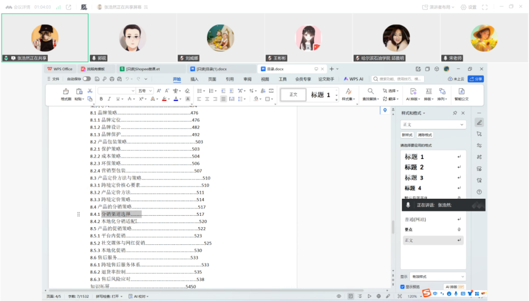Screen dimensions: 529x301
Task: Click the Find and Replace magnifier icon
Action: (371, 91)
